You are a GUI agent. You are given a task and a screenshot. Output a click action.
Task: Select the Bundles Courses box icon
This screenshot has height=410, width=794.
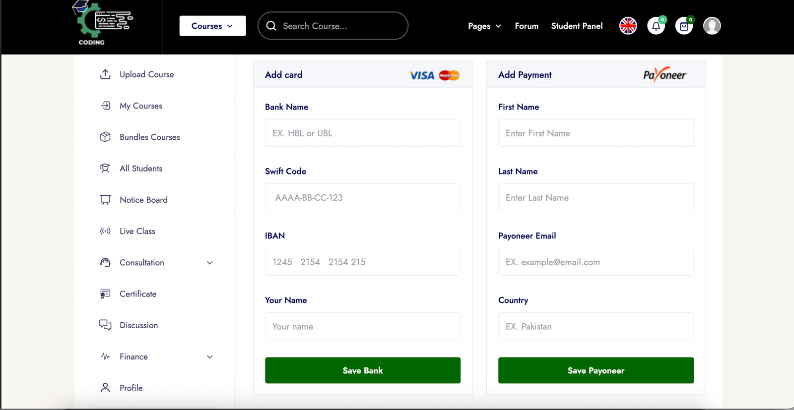pyautogui.click(x=105, y=137)
